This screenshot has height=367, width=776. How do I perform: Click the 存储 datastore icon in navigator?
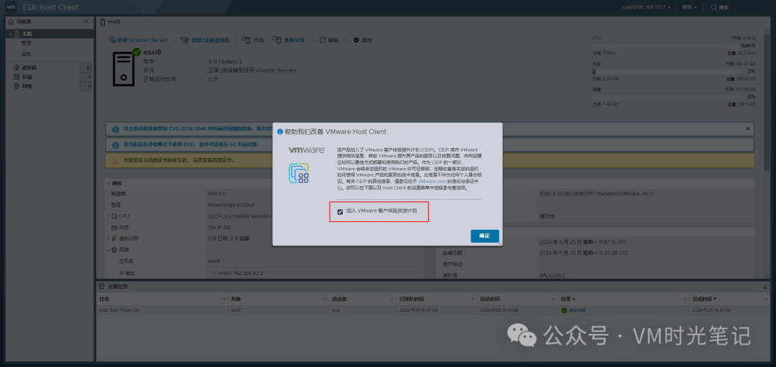pos(17,77)
